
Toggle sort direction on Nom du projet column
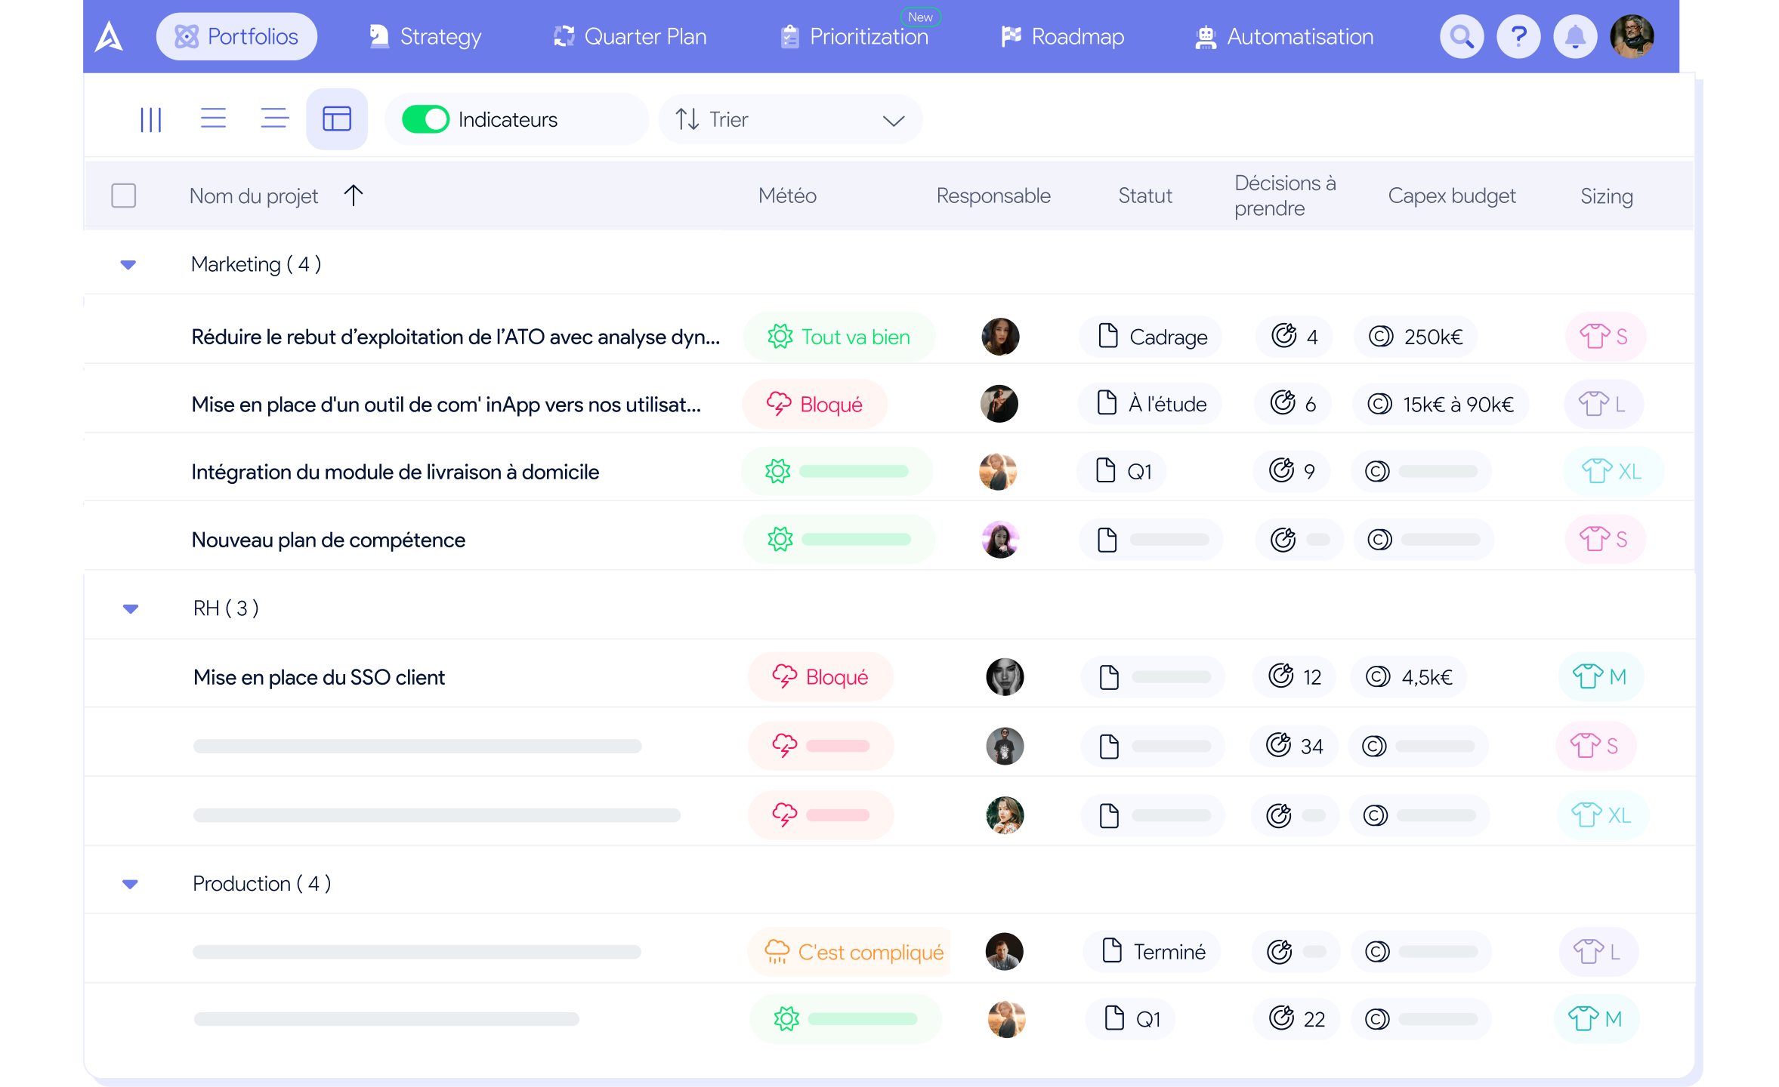353,195
